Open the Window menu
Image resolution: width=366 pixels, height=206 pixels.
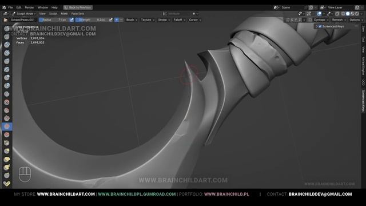pos(43,7)
